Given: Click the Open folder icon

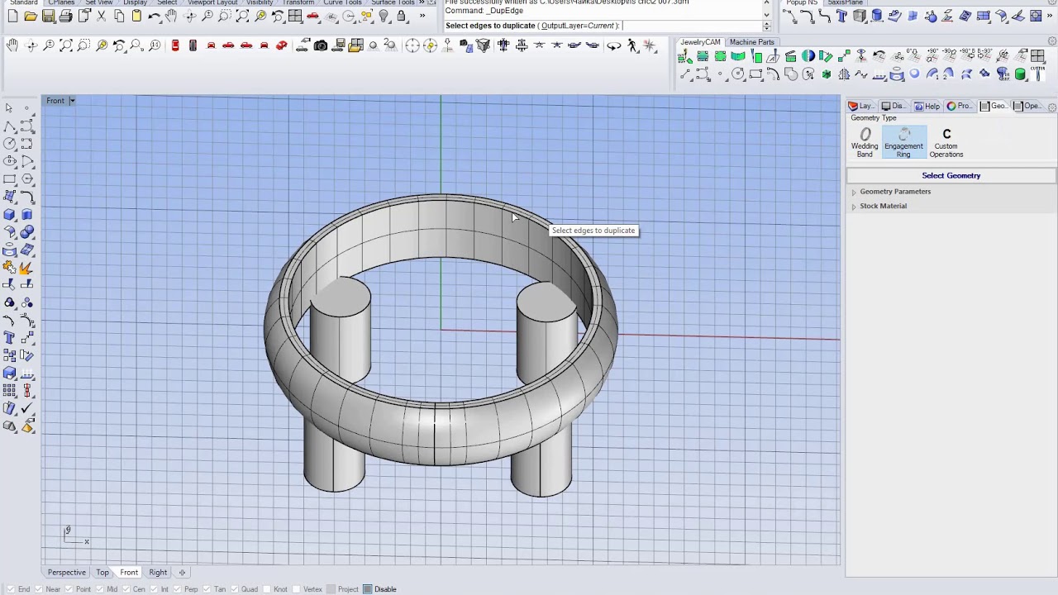Looking at the screenshot, I should 31,17.
